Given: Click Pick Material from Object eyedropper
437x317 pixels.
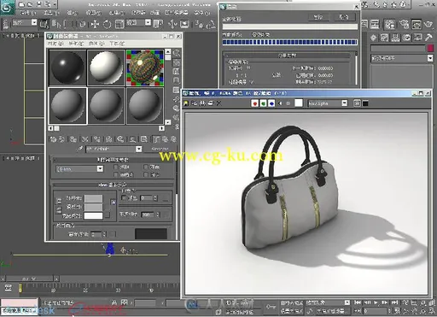Looking at the screenshot, I should 80,149.
